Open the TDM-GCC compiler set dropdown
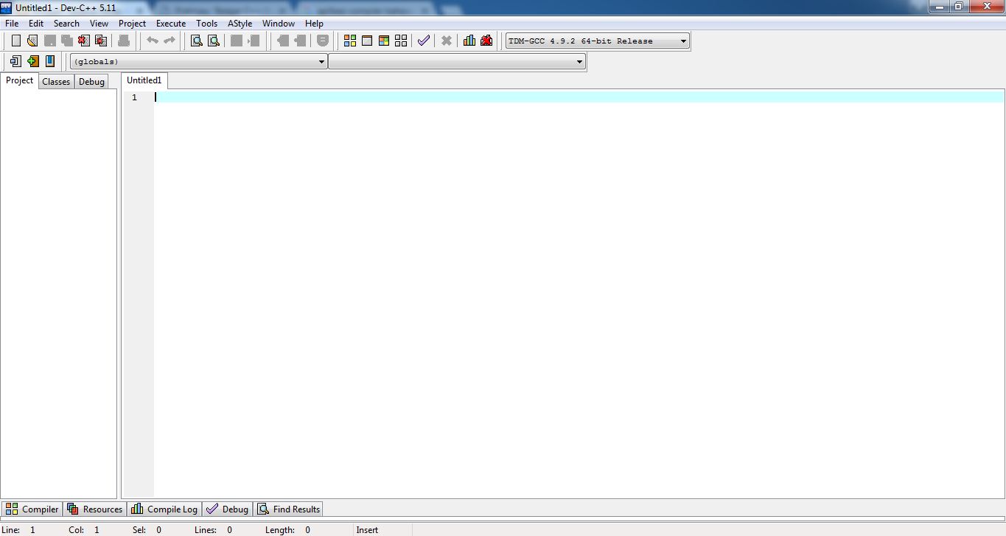1006x536 pixels. pyautogui.click(x=598, y=41)
